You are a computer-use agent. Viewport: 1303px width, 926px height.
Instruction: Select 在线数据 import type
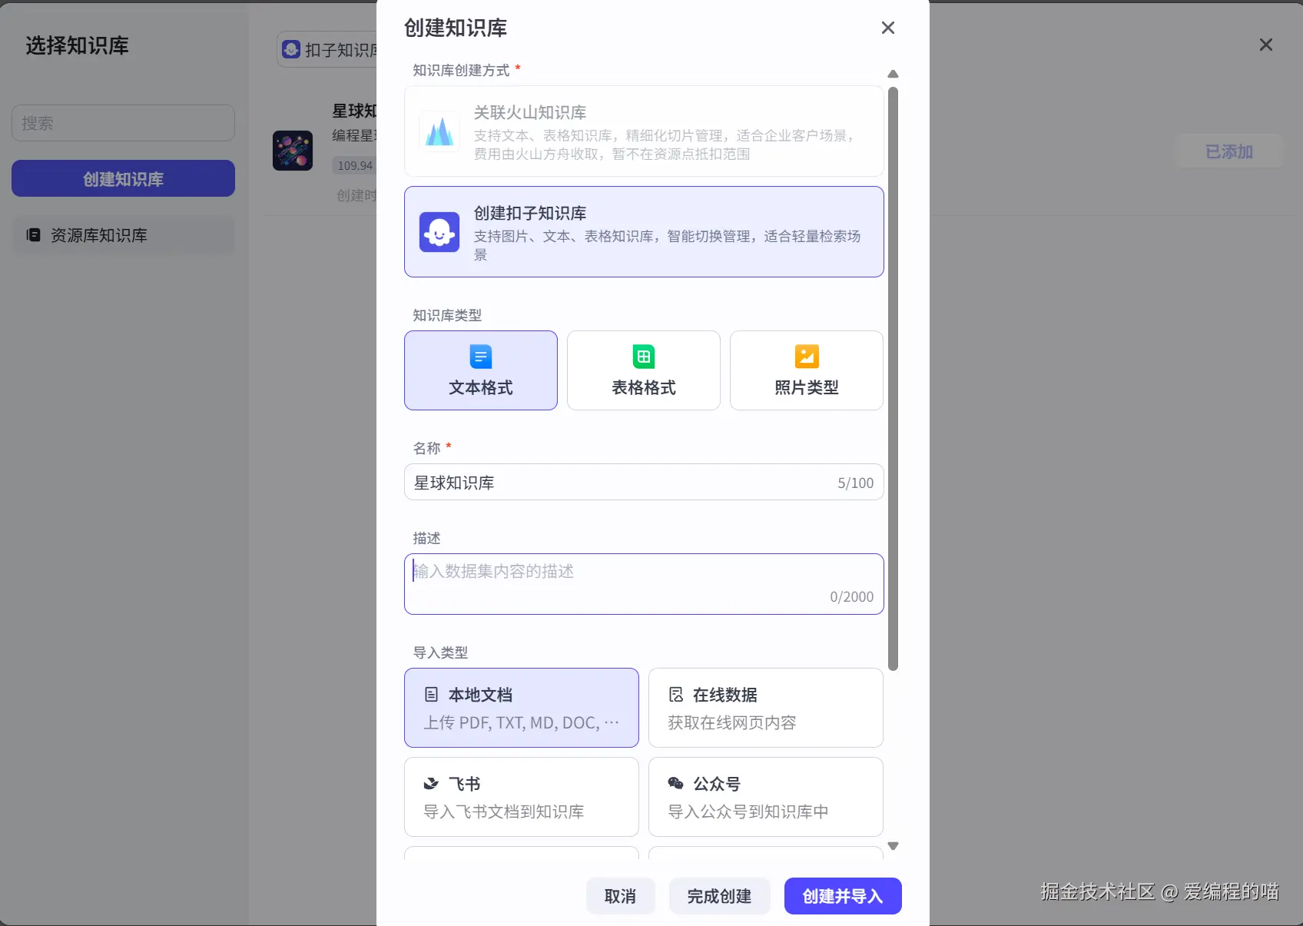[766, 708]
